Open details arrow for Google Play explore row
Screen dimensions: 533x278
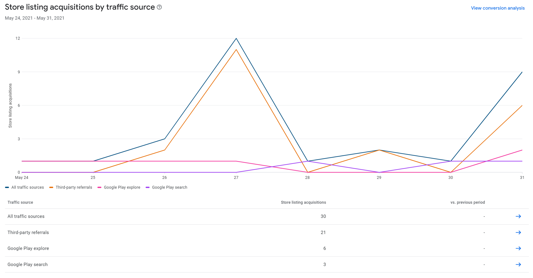coord(518,248)
